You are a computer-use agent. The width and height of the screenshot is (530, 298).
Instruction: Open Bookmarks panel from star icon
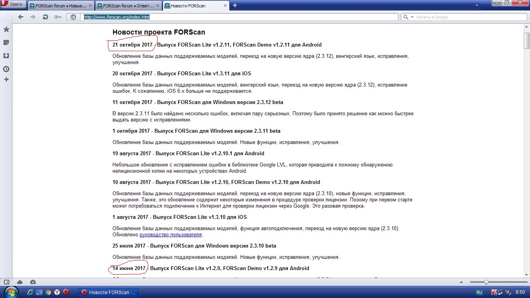tap(6, 29)
